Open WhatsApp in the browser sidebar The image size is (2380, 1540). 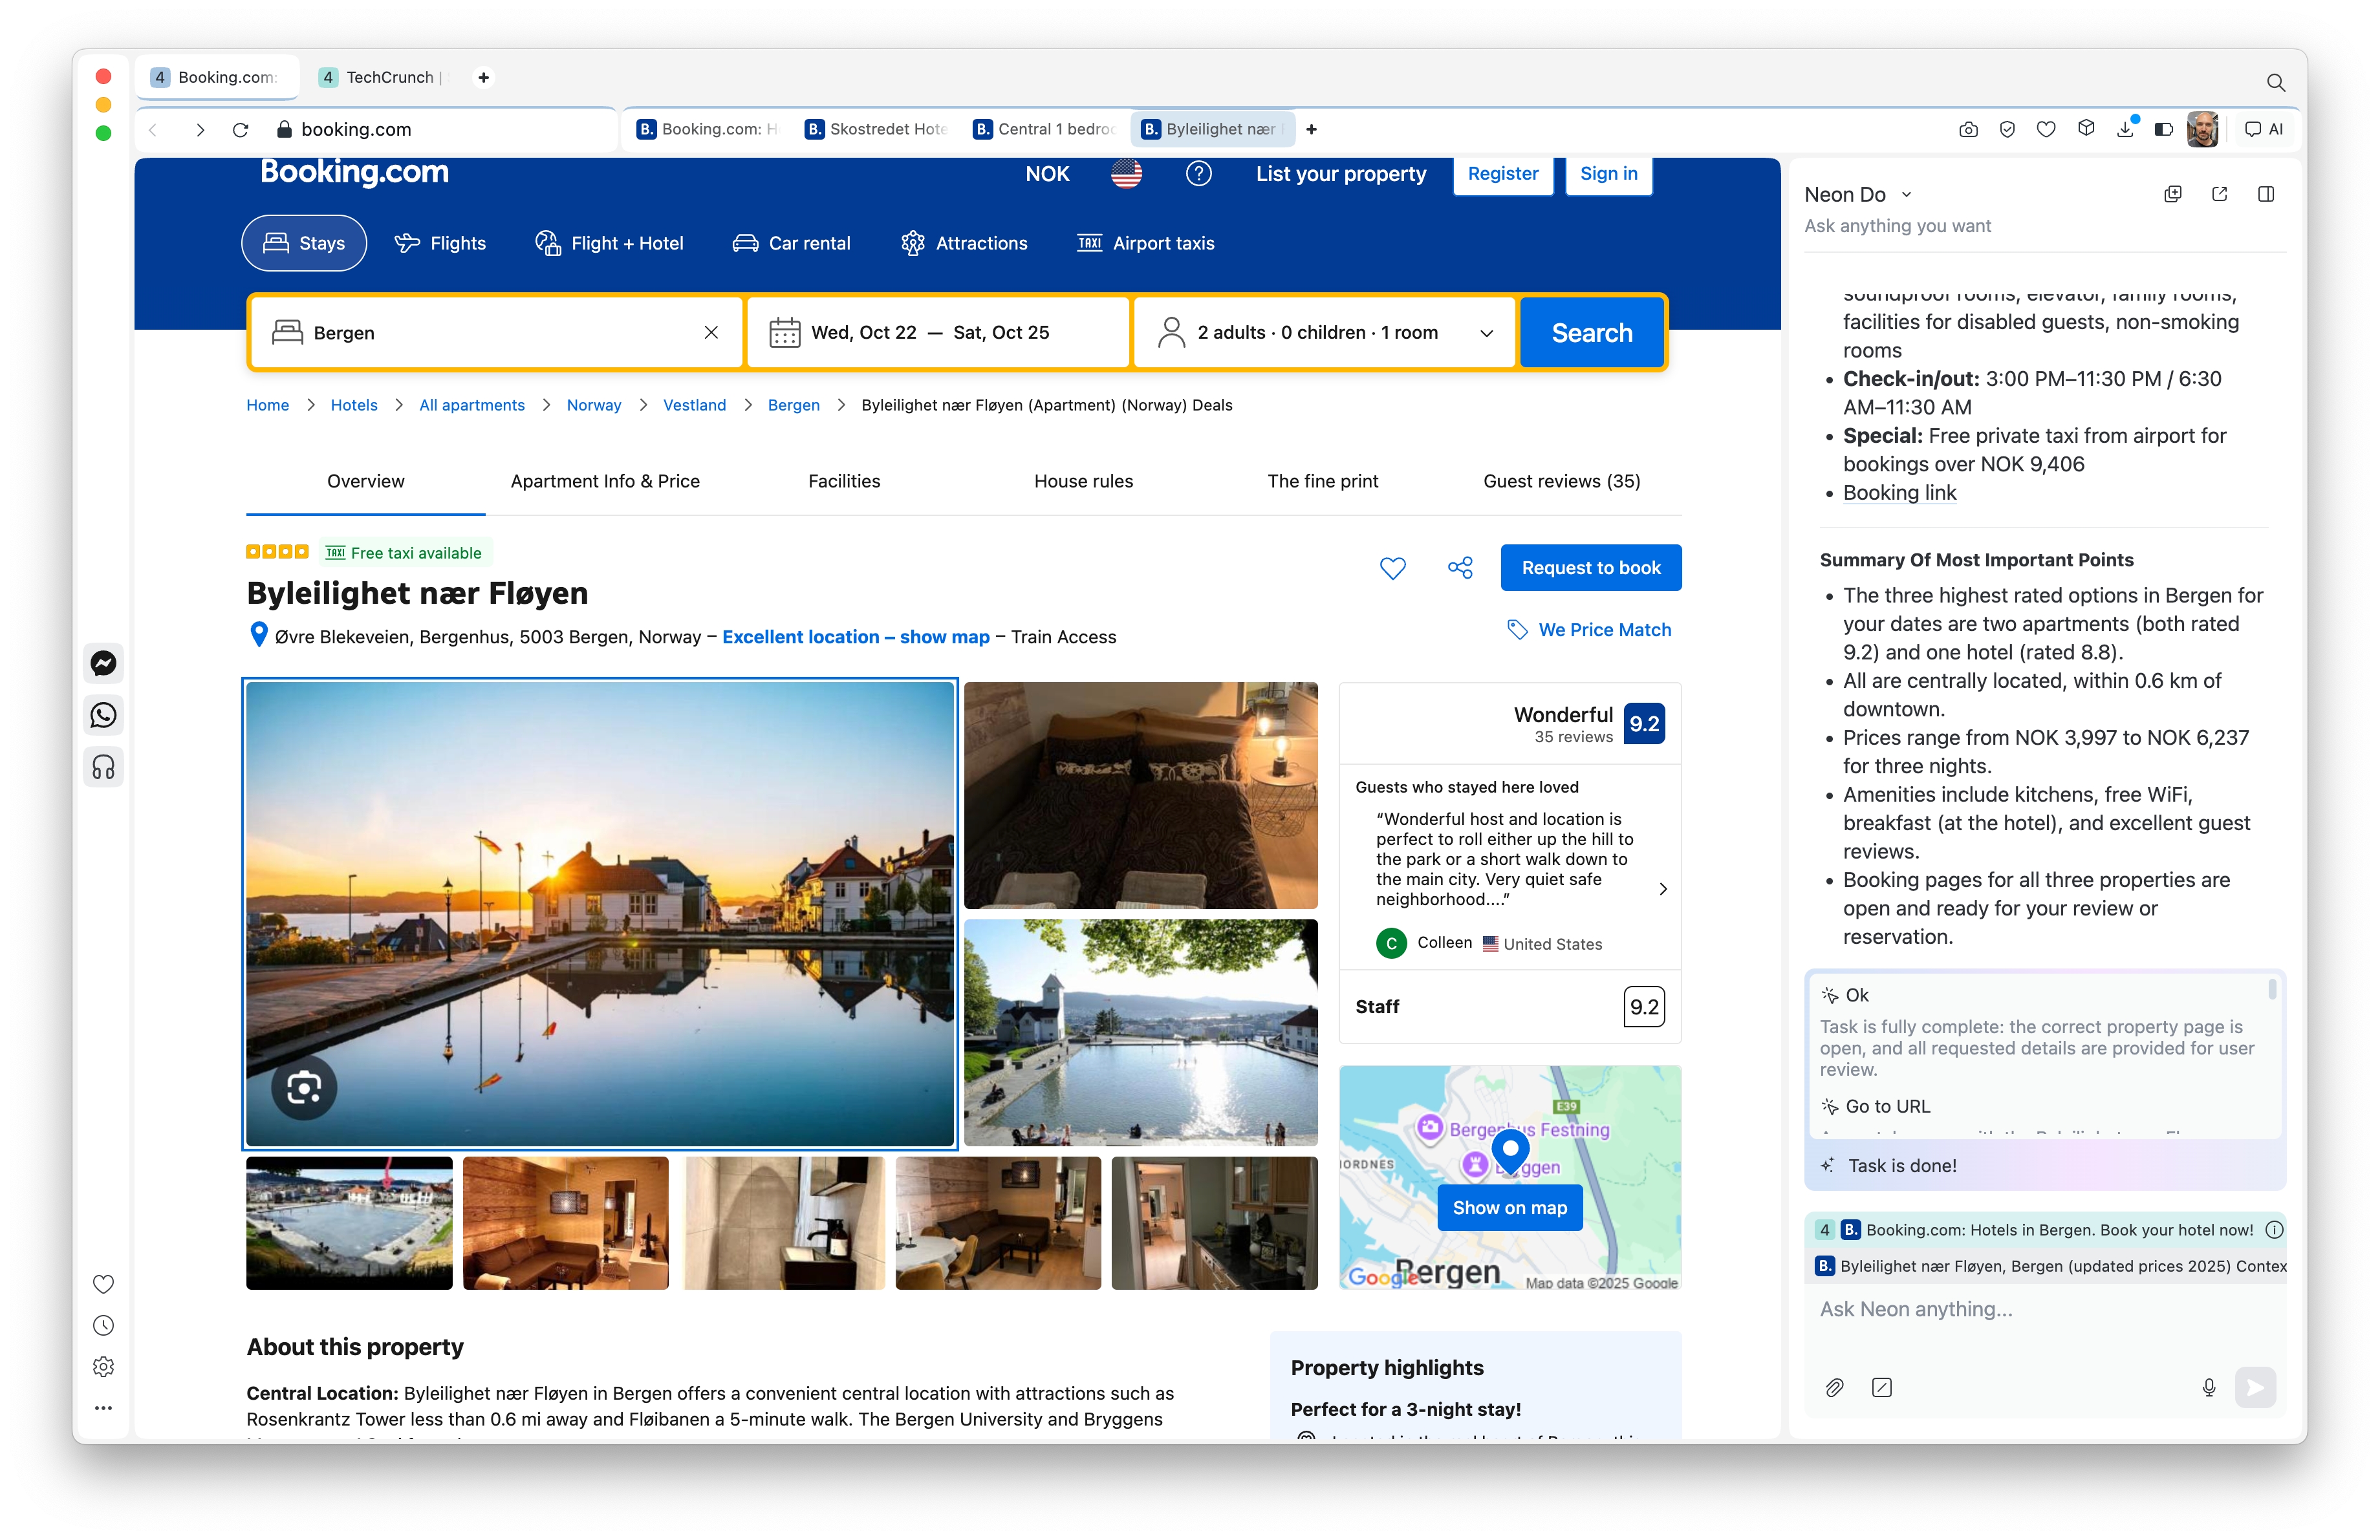pyautogui.click(x=103, y=714)
